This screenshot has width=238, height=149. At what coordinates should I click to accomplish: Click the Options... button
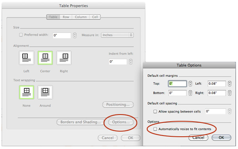coord(121,122)
